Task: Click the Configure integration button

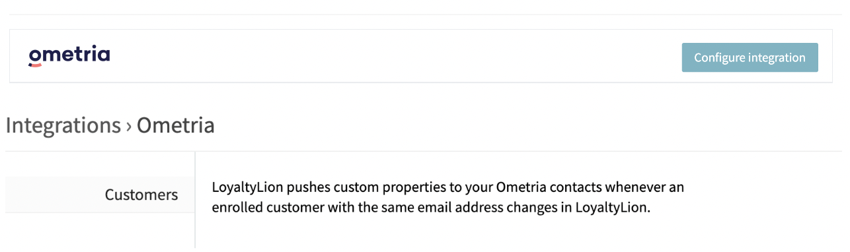Action: pyautogui.click(x=750, y=57)
